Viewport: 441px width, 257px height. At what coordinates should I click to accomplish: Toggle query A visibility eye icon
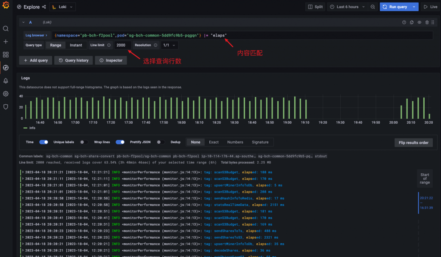coord(419,22)
